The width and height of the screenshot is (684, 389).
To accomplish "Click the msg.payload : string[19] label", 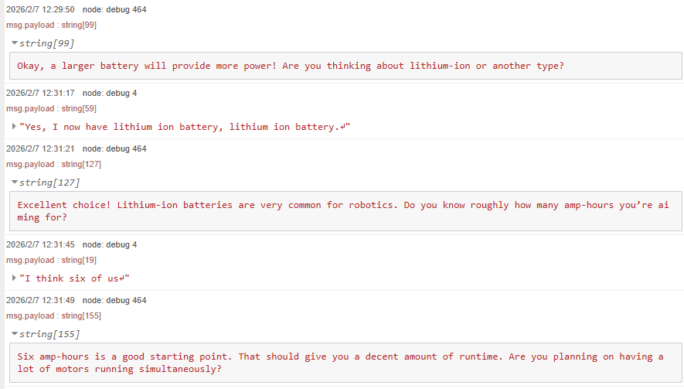I will (x=51, y=260).
